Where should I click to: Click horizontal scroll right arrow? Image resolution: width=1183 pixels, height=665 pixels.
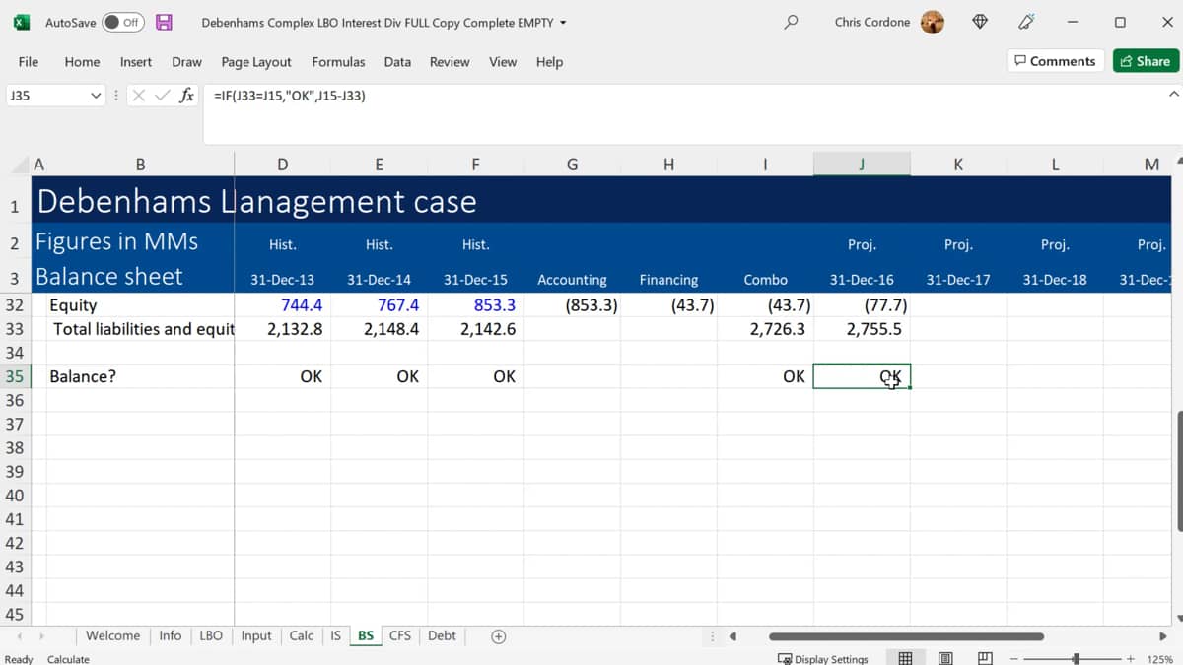click(x=1163, y=636)
